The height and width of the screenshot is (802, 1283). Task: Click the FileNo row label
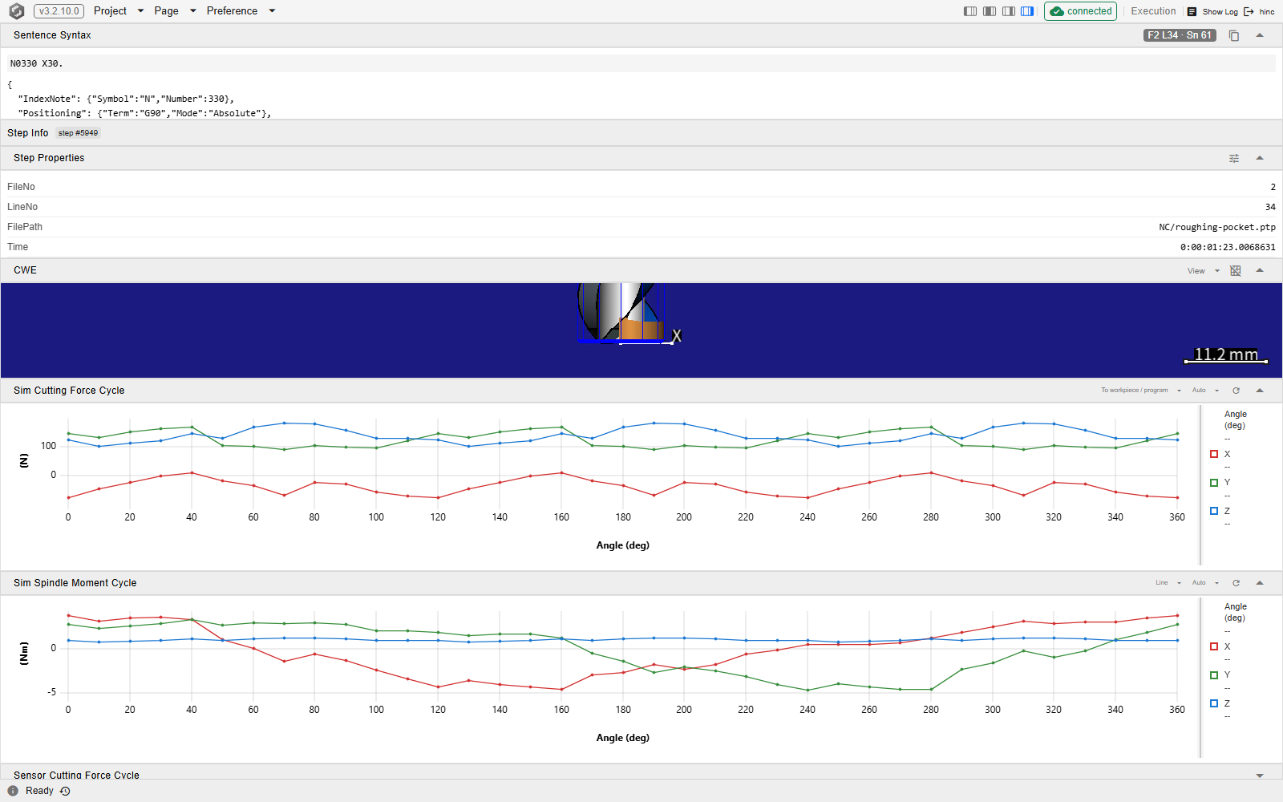coord(21,187)
